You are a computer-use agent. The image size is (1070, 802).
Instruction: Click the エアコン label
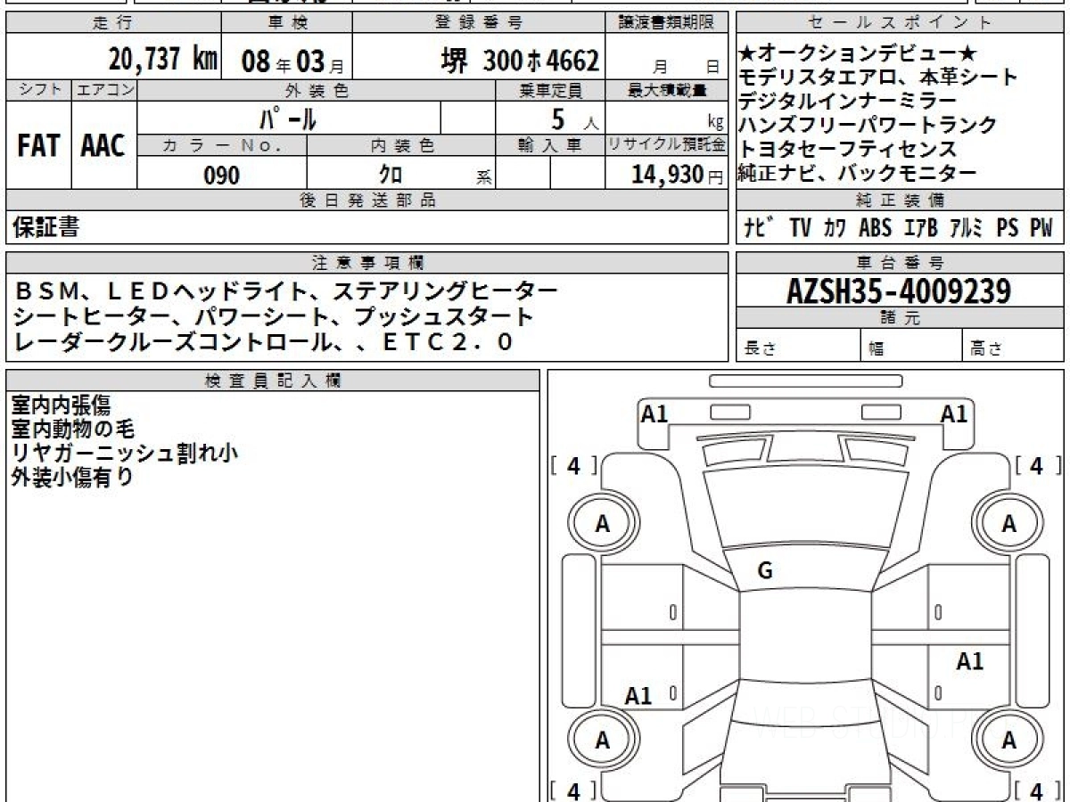pos(103,90)
